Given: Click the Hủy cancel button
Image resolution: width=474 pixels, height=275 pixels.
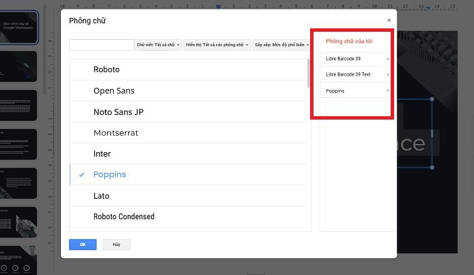Looking at the screenshot, I should coord(116,245).
